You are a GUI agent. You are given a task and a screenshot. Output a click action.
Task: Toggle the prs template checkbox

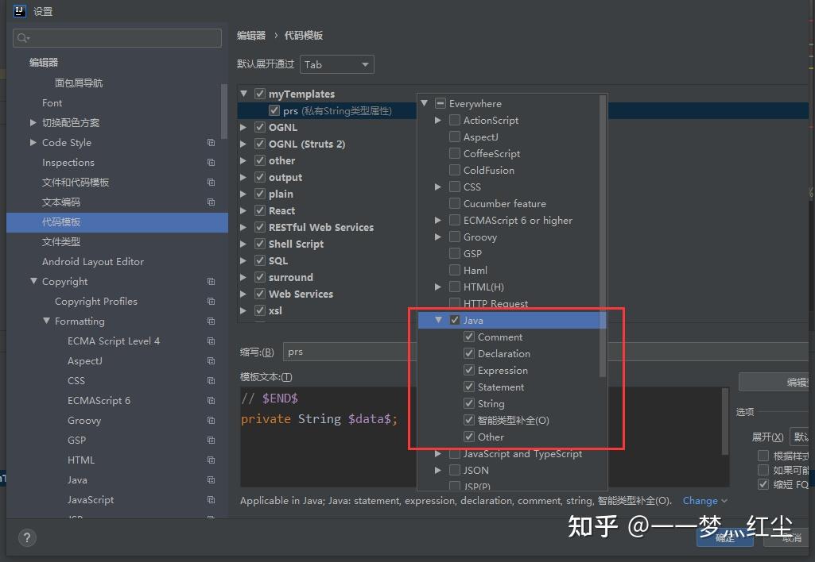coord(274,110)
